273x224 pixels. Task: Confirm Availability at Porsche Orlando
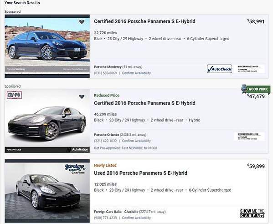point(136,141)
